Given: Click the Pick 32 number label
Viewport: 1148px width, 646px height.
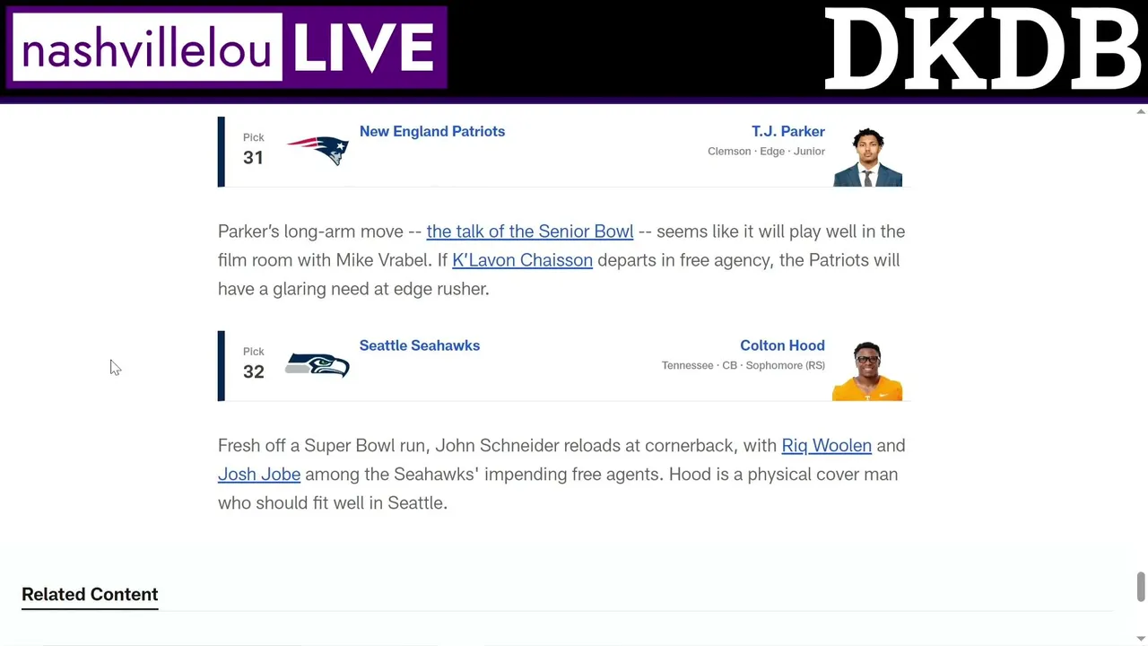Looking at the screenshot, I should (x=254, y=371).
